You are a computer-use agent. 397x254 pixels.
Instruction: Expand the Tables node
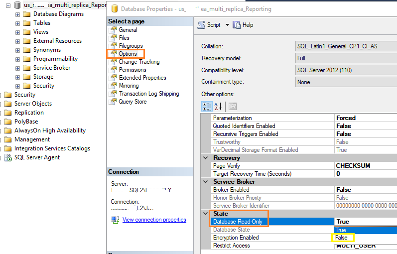pyautogui.click(x=17, y=23)
